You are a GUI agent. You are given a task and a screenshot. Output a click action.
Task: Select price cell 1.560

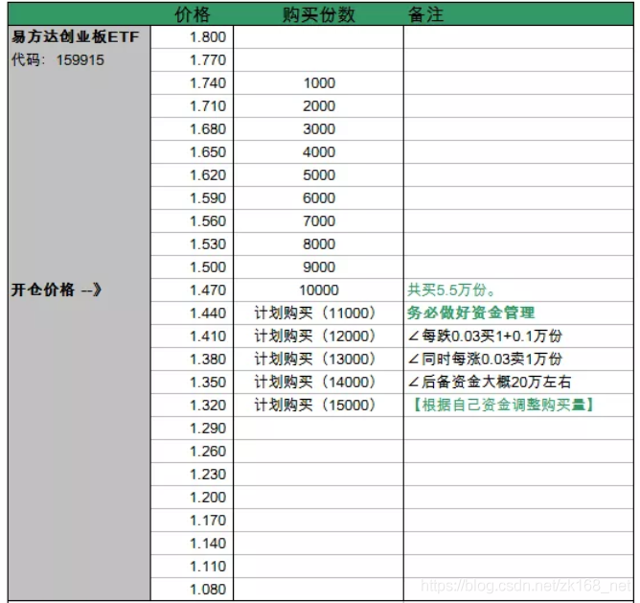pyautogui.click(x=192, y=221)
